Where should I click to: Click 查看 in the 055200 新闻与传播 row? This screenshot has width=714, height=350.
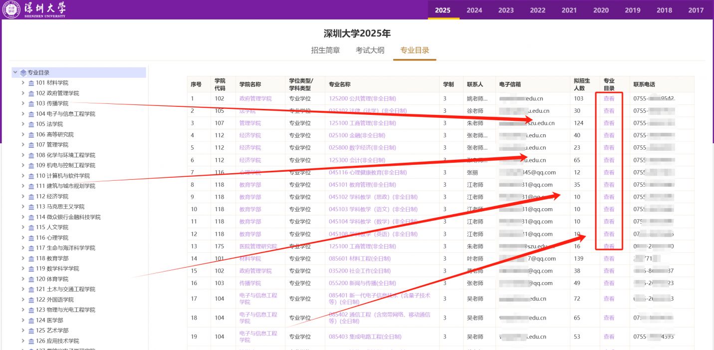[609, 283]
